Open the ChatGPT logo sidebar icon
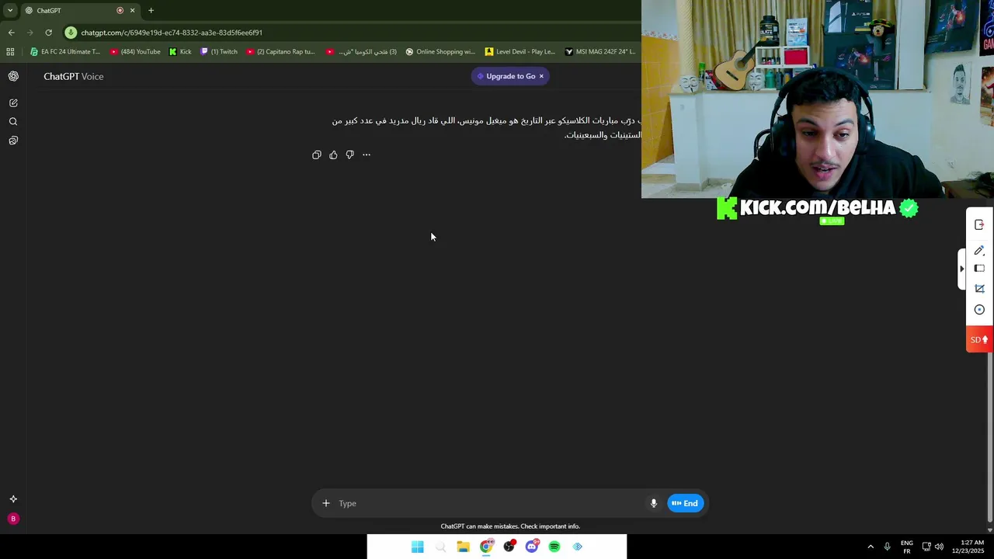 pyautogui.click(x=13, y=76)
